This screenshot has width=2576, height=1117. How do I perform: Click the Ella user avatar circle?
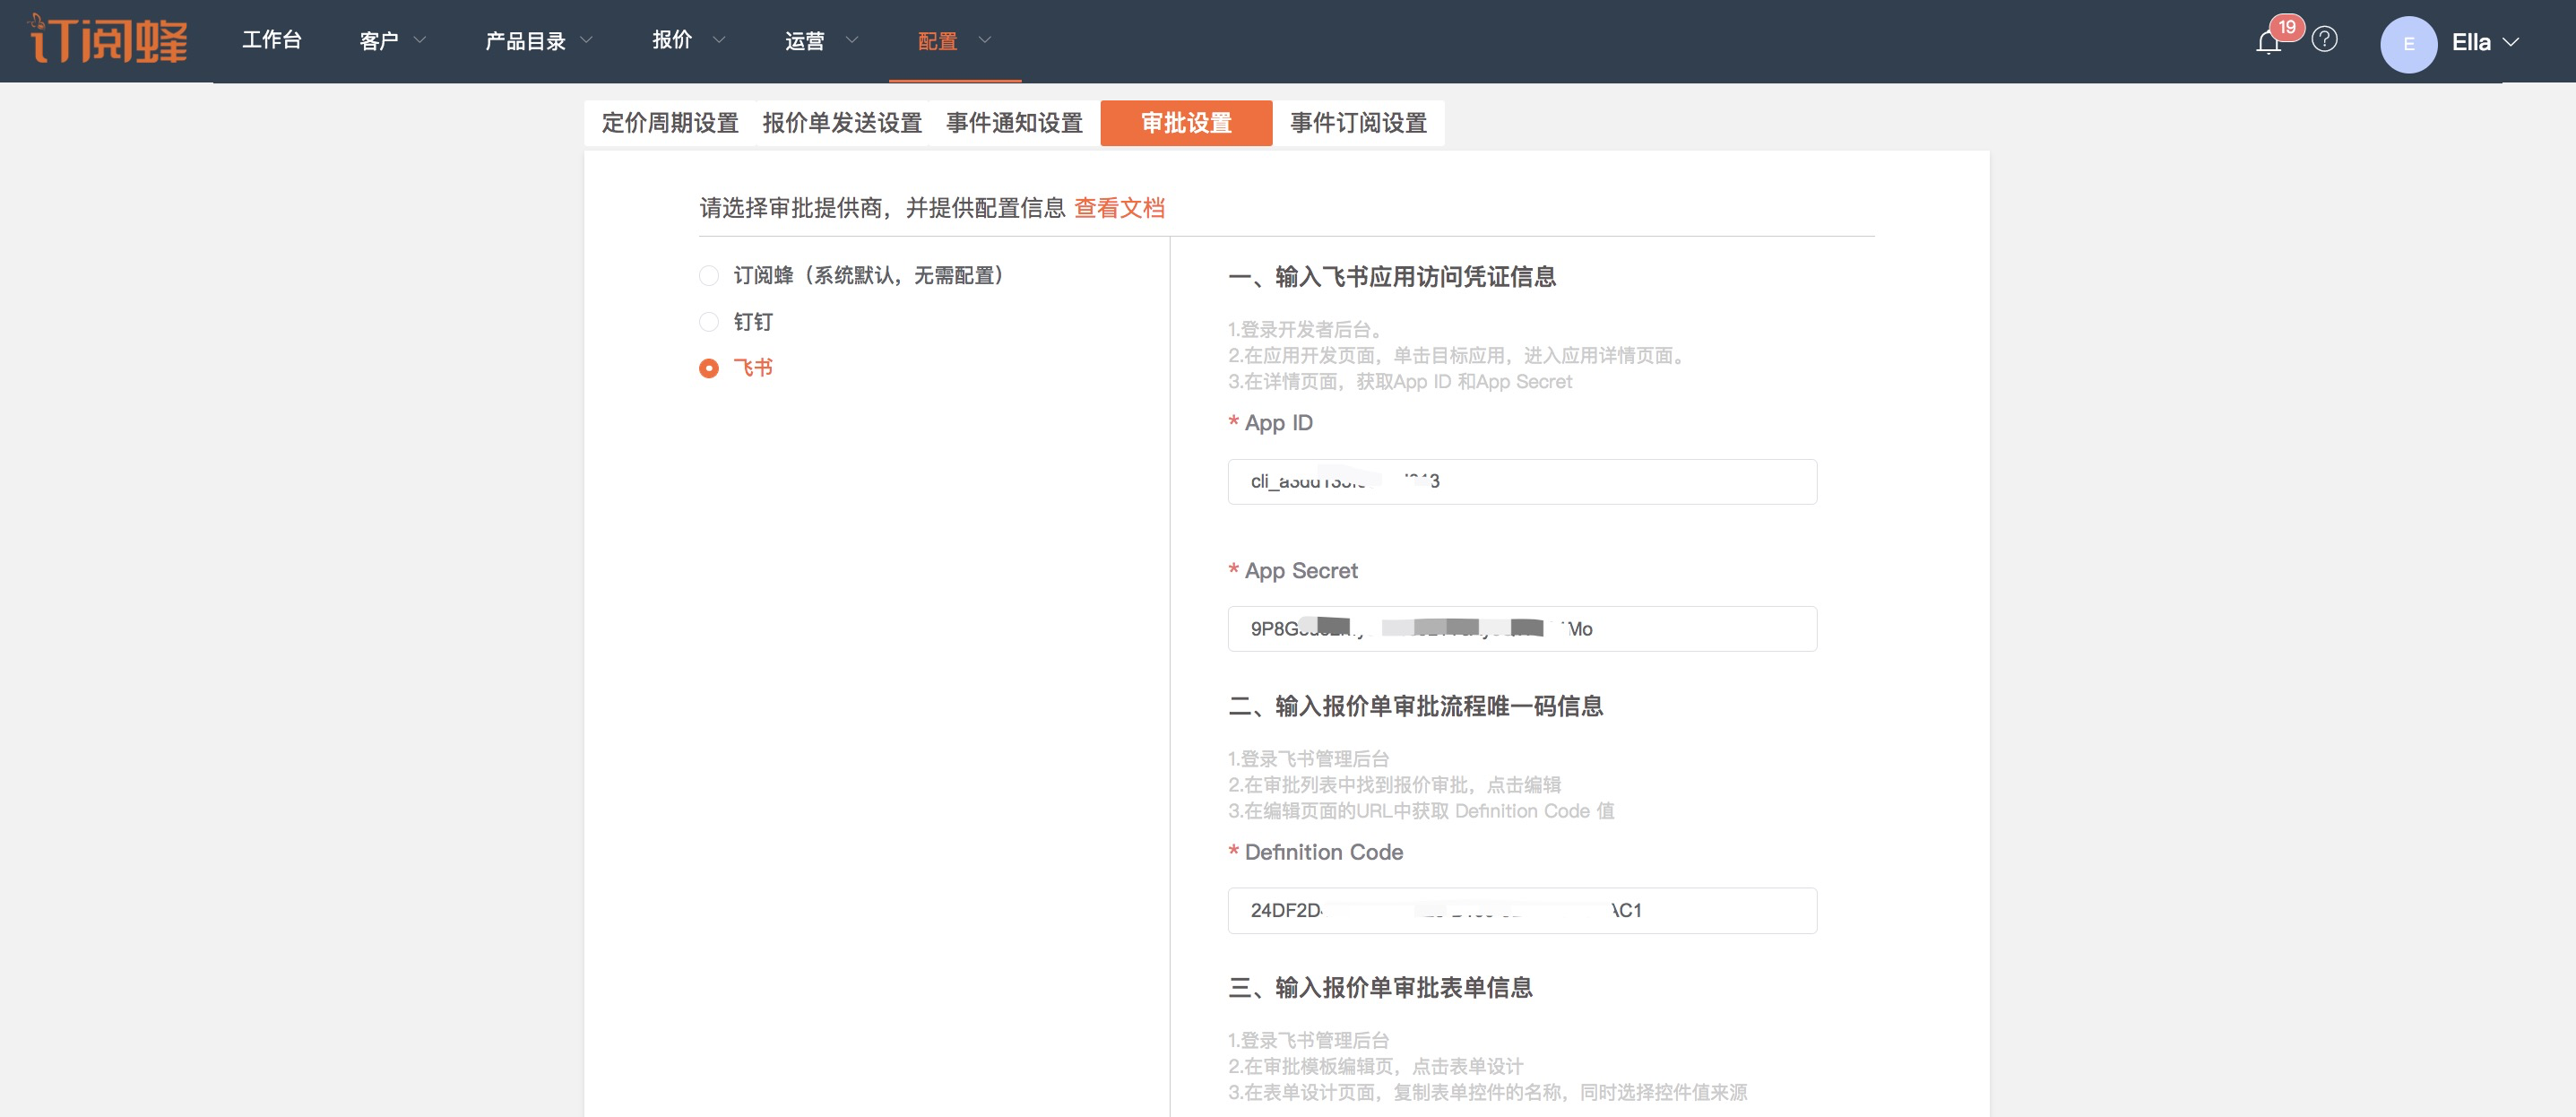2408,44
